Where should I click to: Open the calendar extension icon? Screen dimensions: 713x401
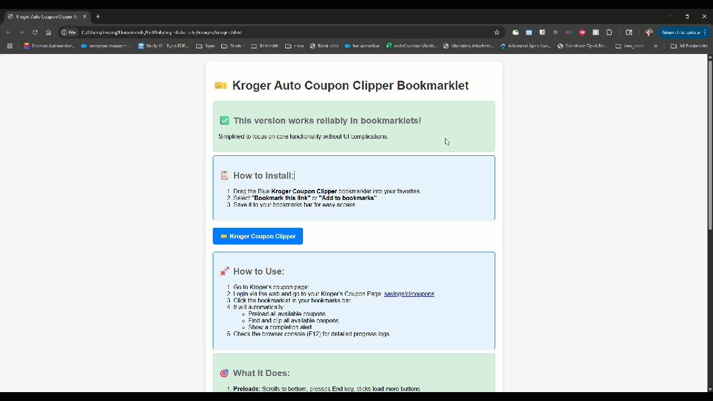pyautogui.click(x=529, y=32)
